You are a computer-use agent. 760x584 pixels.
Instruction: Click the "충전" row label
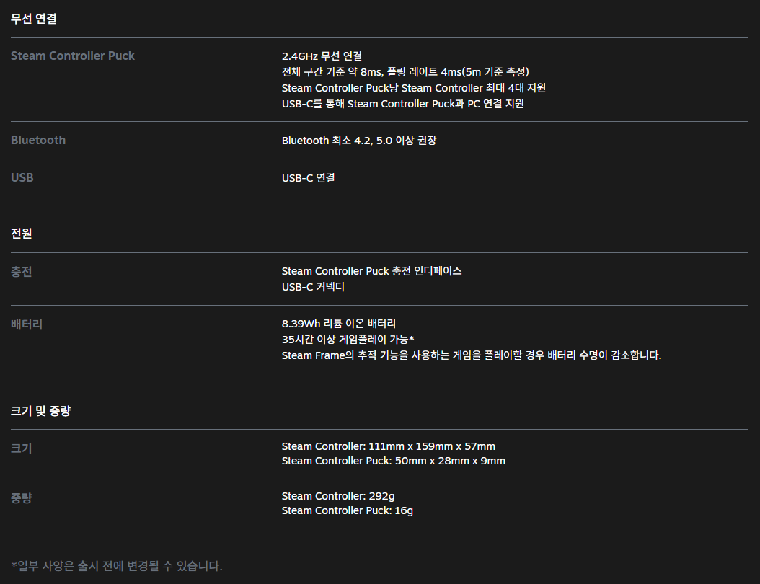tap(22, 272)
